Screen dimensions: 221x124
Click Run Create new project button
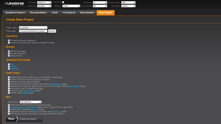click(24, 119)
